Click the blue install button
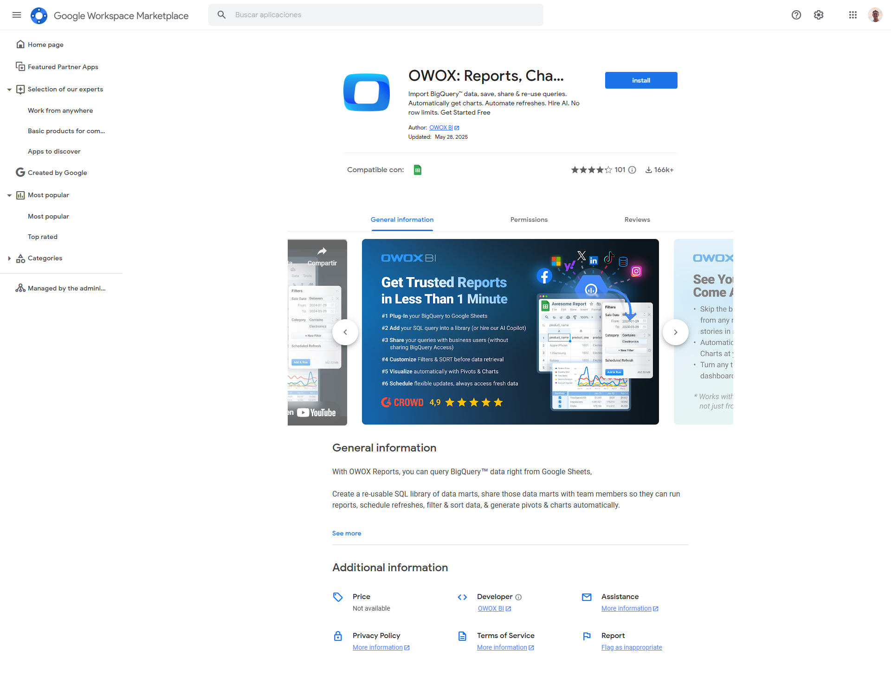Screen dimensions: 891x677 (641, 80)
